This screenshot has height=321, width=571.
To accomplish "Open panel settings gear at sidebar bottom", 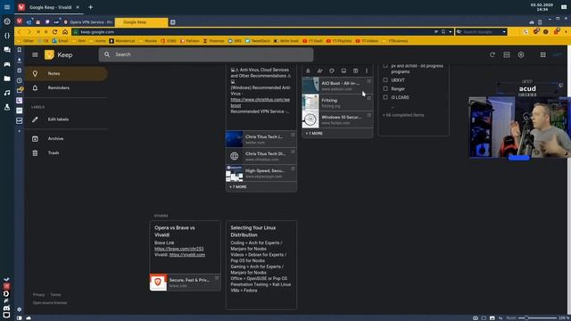I will coord(20,309).
